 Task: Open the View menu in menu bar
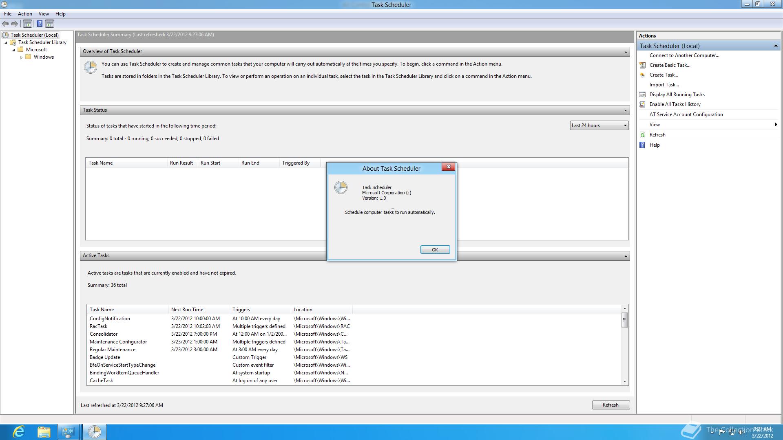44,14
